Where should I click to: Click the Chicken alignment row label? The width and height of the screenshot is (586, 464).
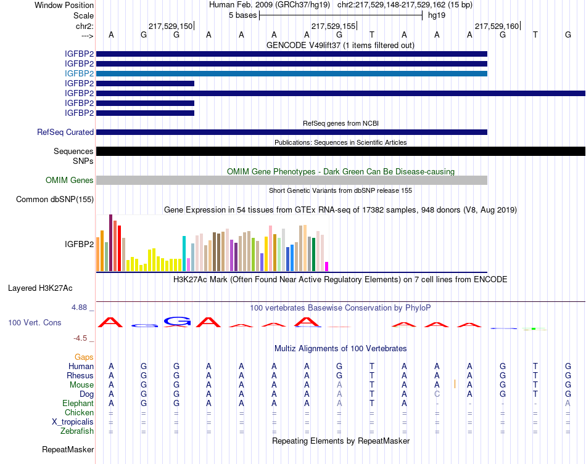click(79, 412)
